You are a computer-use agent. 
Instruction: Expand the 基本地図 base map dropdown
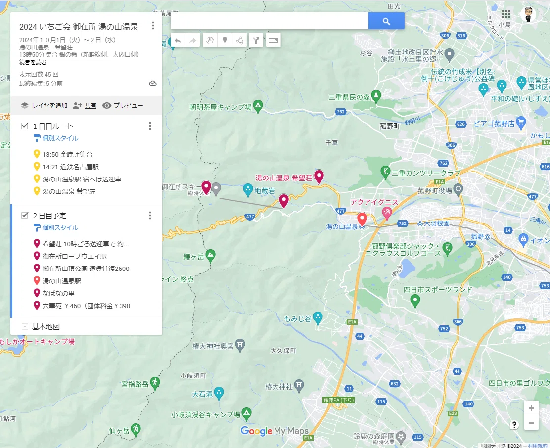(25, 327)
